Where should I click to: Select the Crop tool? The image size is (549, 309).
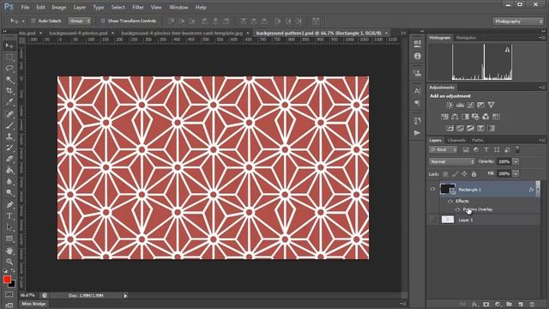9,91
